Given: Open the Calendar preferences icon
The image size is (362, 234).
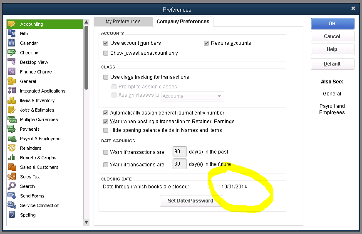Looking at the screenshot, I should click(12, 43).
